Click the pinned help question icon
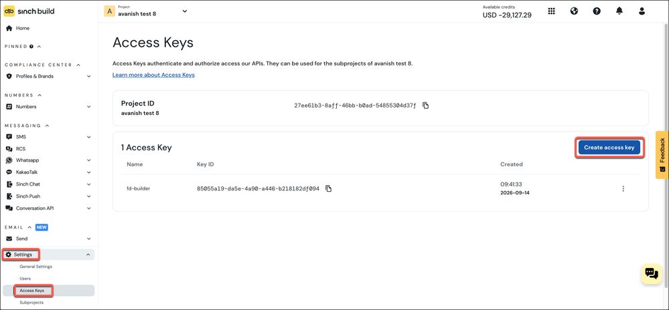The height and width of the screenshot is (310, 669). [x=31, y=46]
